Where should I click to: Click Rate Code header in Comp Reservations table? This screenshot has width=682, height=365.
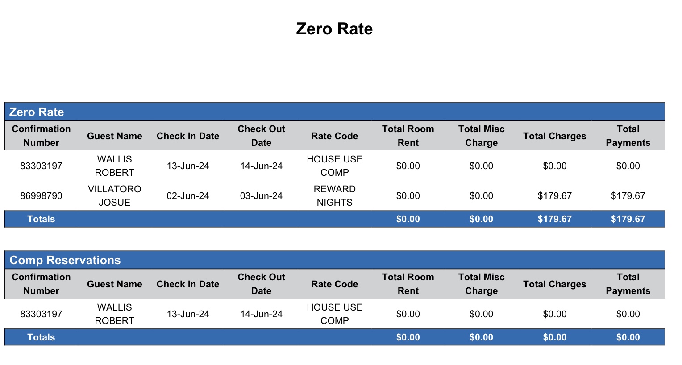334,284
